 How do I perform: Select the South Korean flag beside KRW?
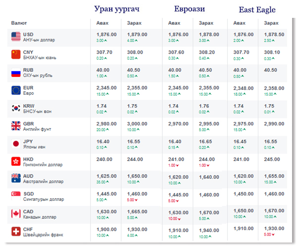click(15, 108)
